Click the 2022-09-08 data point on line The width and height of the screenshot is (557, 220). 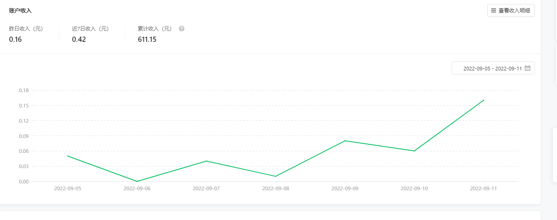click(276, 176)
